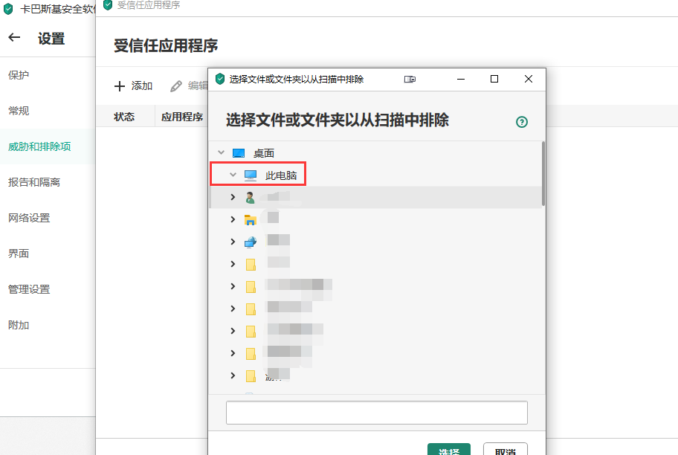Viewport: 678px width, 455px height.
Task: Select 威胁和排除项 in the sidebar
Action: (39, 146)
